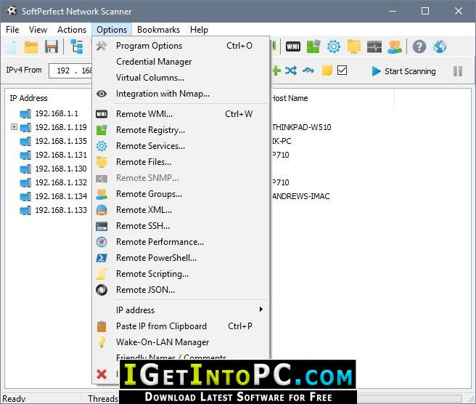Choose Virtual Columns menu entry

click(181, 78)
